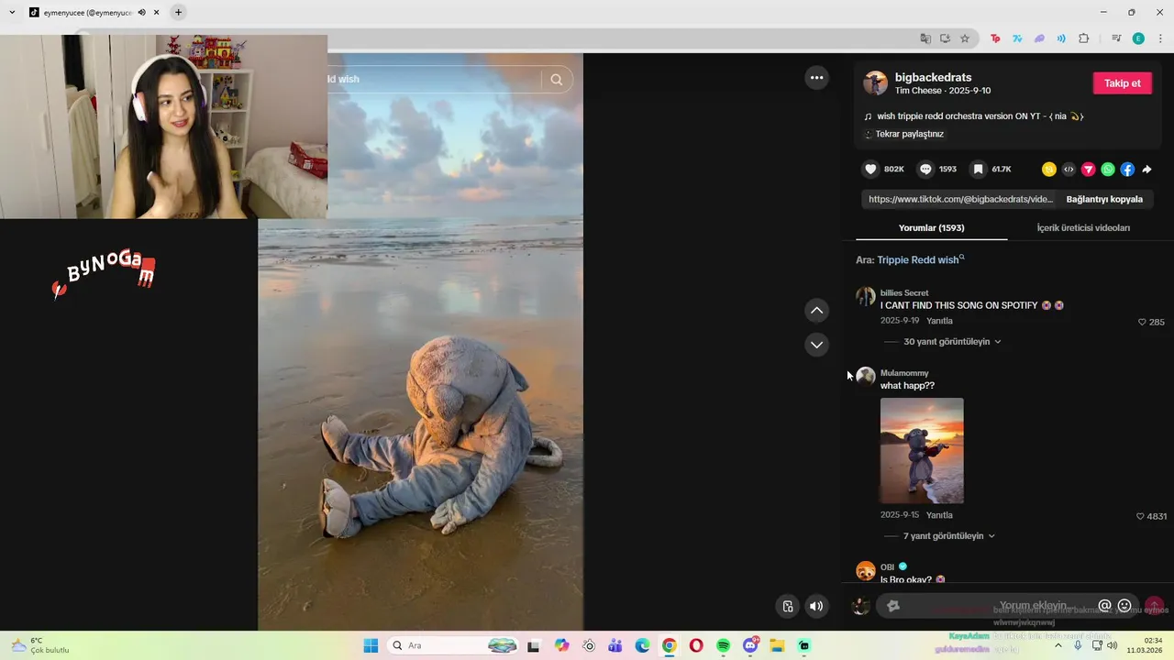Click the translate page icon in address bar

(925, 38)
